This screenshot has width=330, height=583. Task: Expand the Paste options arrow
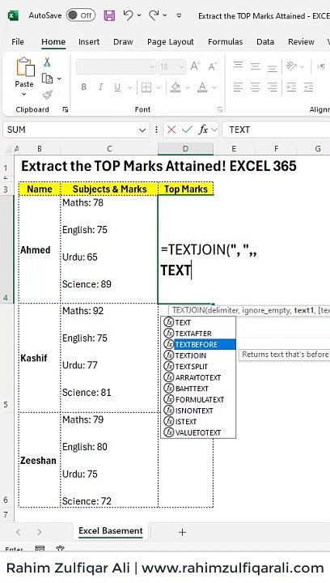point(24,94)
